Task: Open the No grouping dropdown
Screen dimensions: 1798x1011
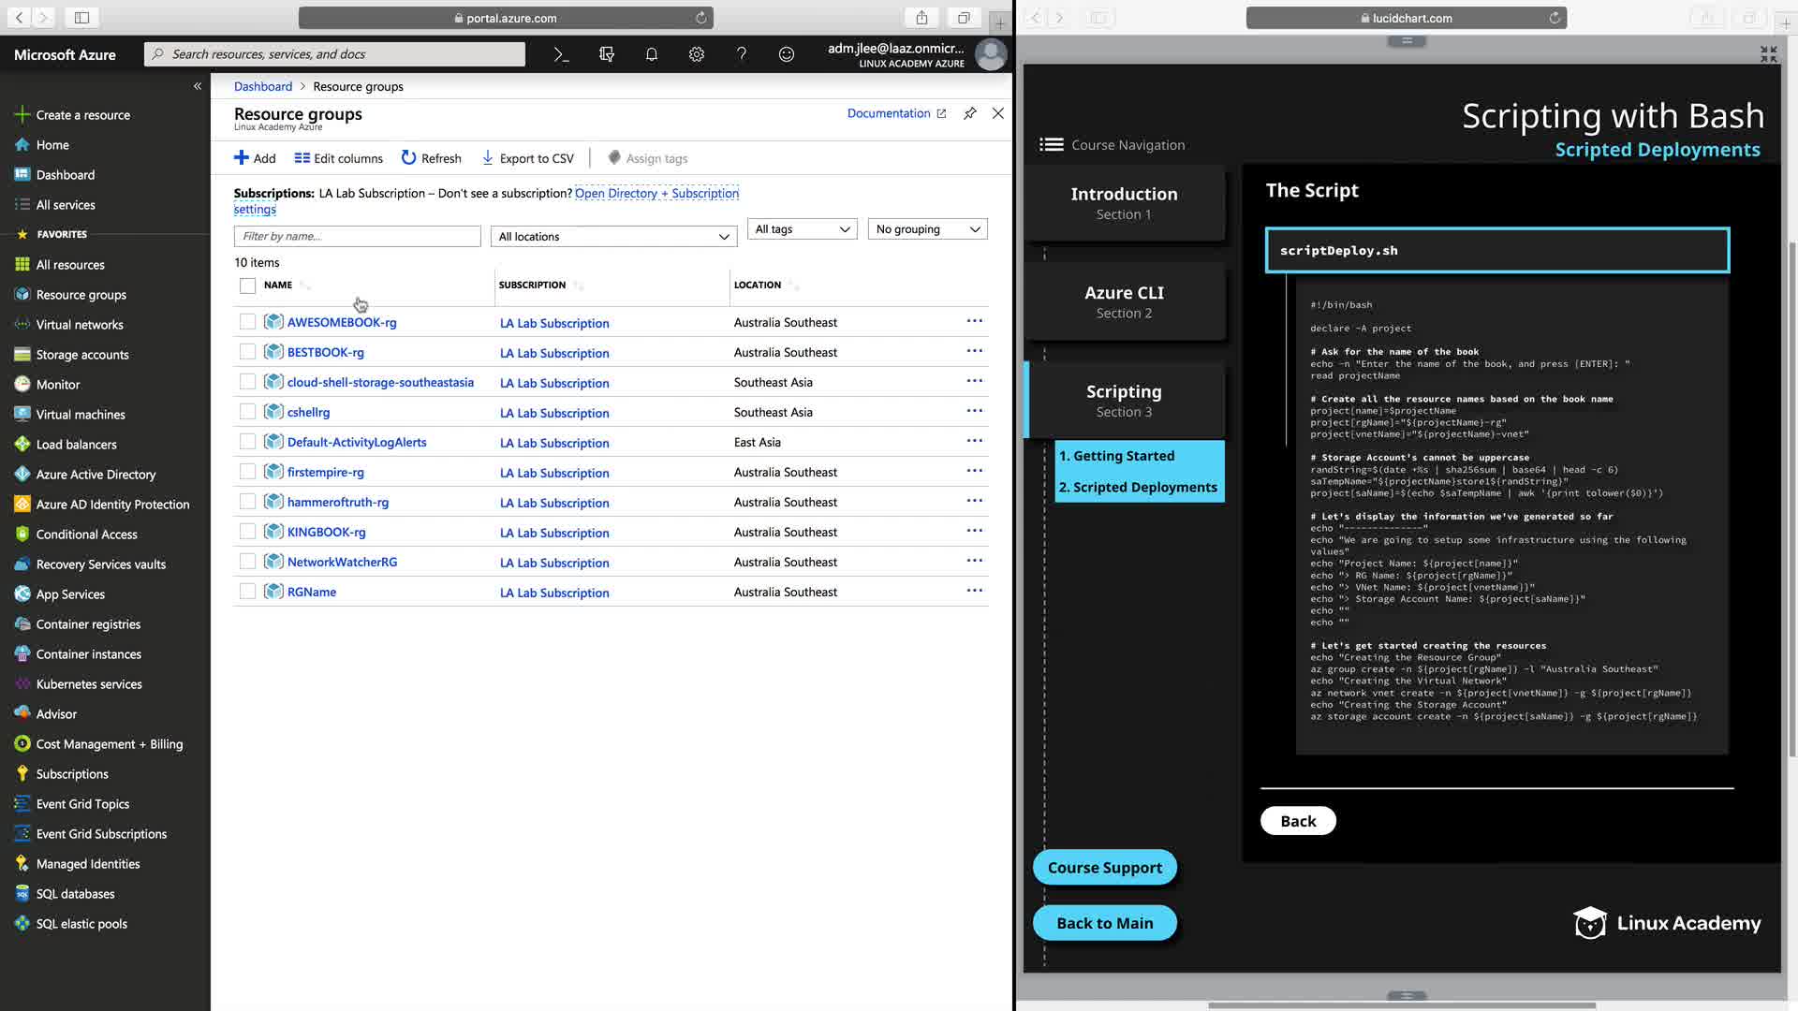Action: tap(927, 229)
